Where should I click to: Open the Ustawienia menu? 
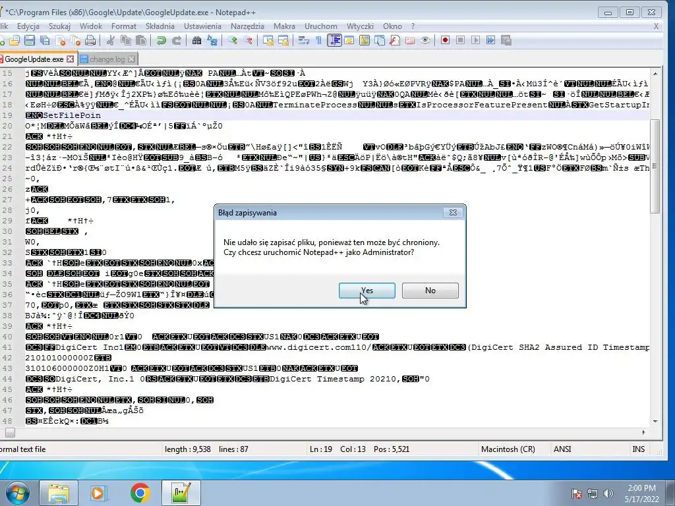202,26
